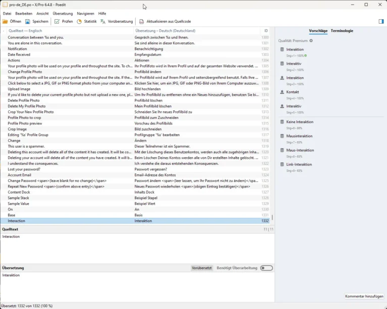Click the Öffnen folder icon

click(5, 22)
